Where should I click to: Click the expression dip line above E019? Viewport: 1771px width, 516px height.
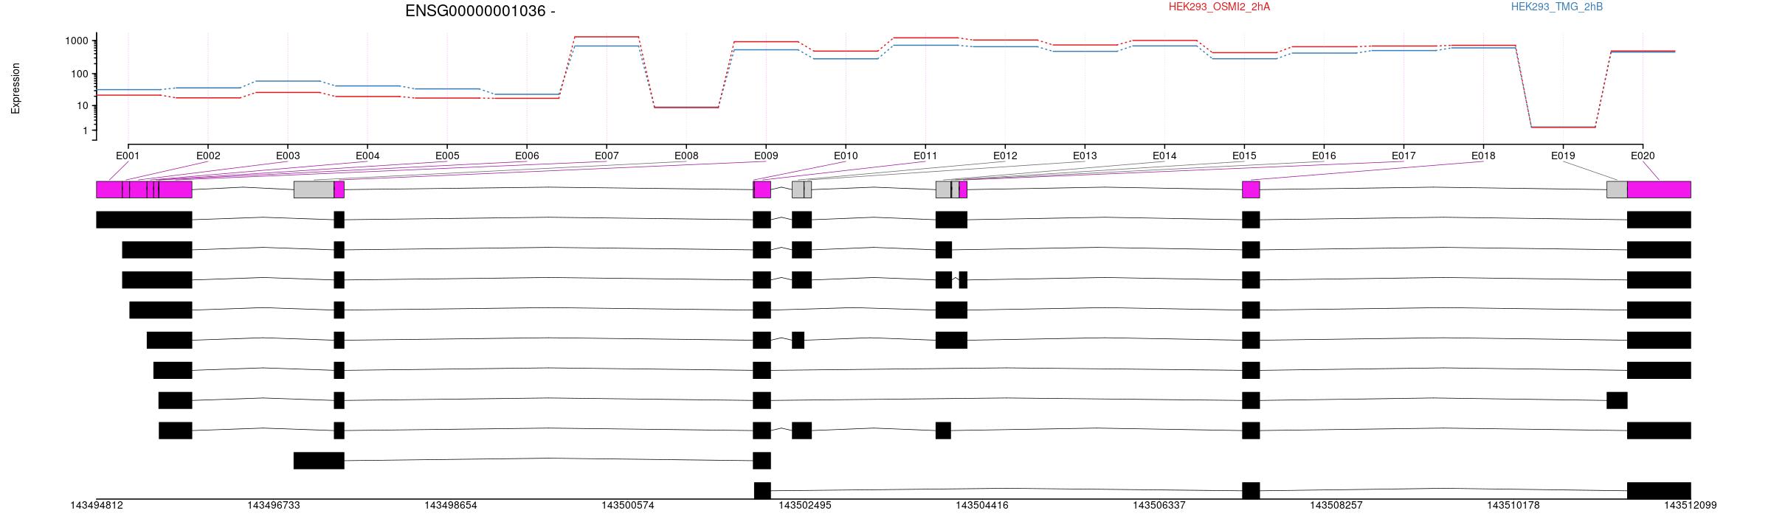coord(1563,127)
